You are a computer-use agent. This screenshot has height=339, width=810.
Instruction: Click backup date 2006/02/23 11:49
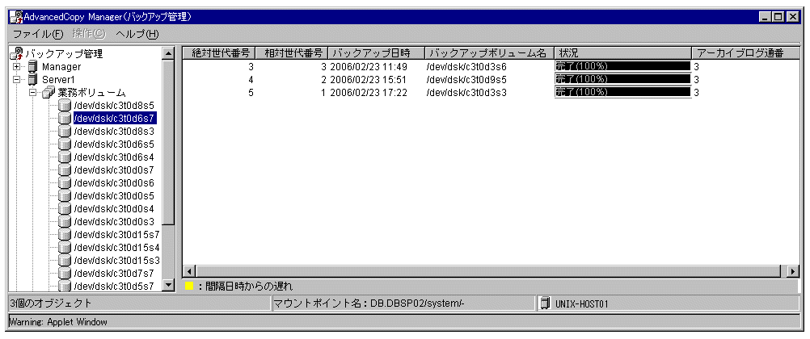[369, 66]
